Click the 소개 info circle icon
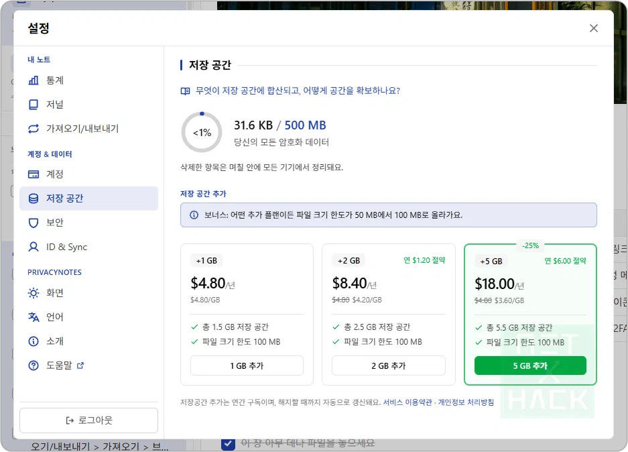The image size is (628, 452). [x=34, y=341]
